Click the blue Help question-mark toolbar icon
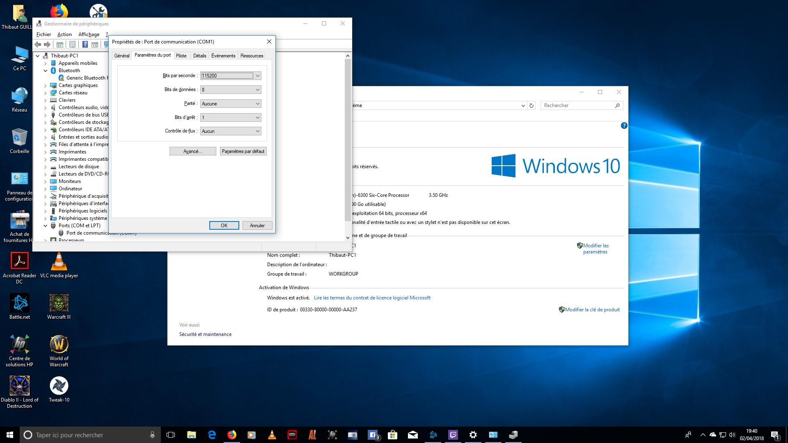Image resolution: width=788 pixels, height=443 pixels. pos(85,44)
